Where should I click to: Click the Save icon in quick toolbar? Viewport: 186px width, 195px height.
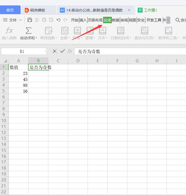pos(30,20)
